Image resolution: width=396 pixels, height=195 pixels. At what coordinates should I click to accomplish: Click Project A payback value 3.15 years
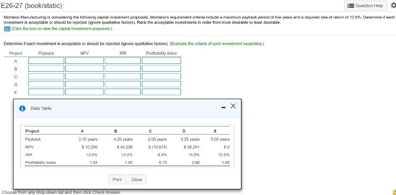(88, 139)
